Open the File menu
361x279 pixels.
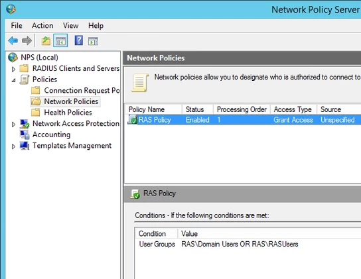point(17,26)
